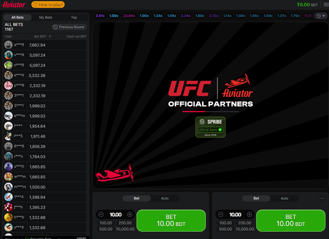This screenshot has height=239, width=329.
Task: Click the 1.60x round multiplier
Action: (200, 16)
